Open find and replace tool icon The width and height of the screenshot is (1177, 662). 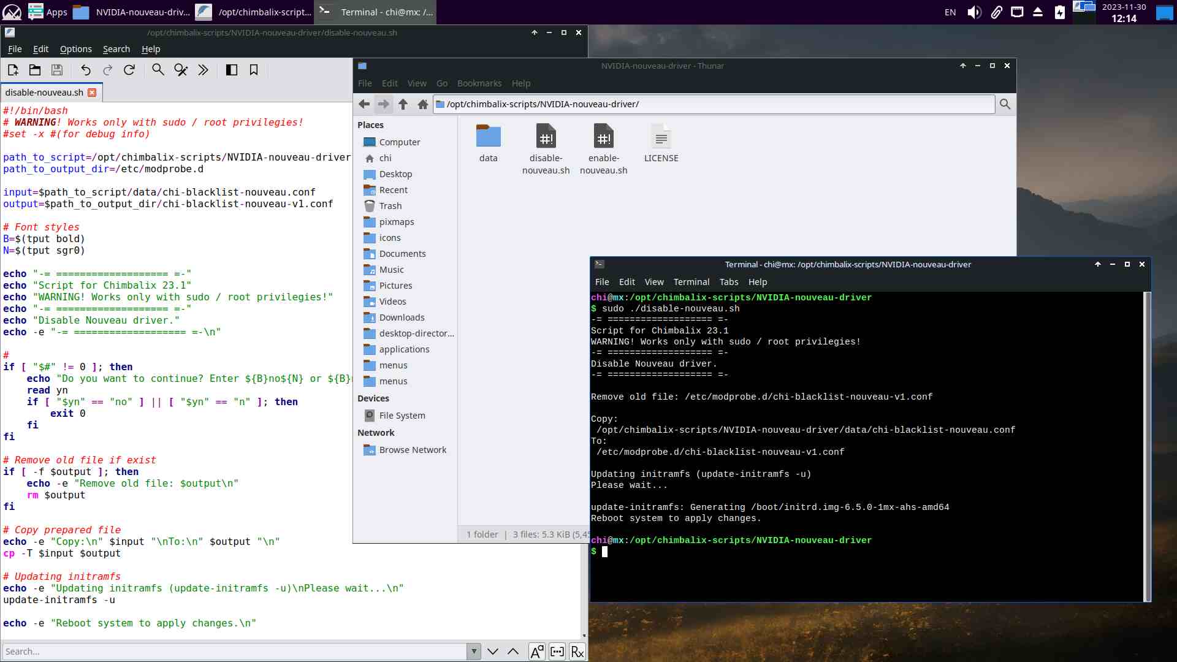tap(180, 70)
